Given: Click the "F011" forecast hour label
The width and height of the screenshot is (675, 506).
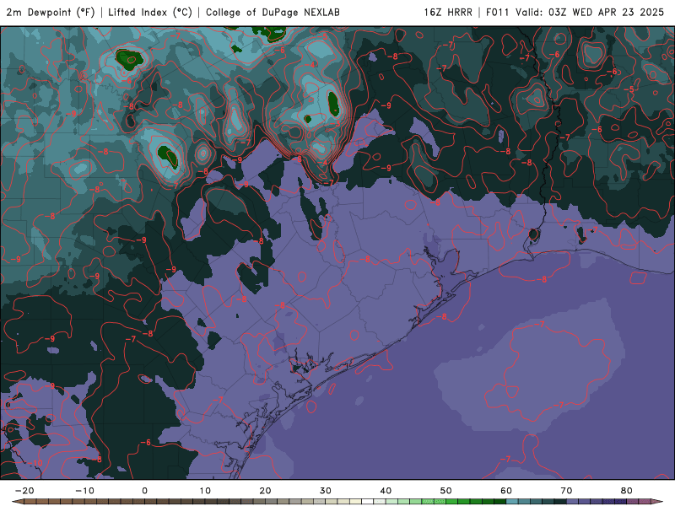Looking at the screenshot, I should click(498, 12).
